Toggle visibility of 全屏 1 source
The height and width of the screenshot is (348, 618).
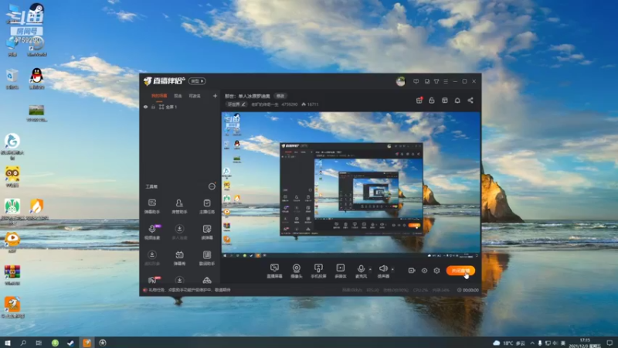[145, 107]
